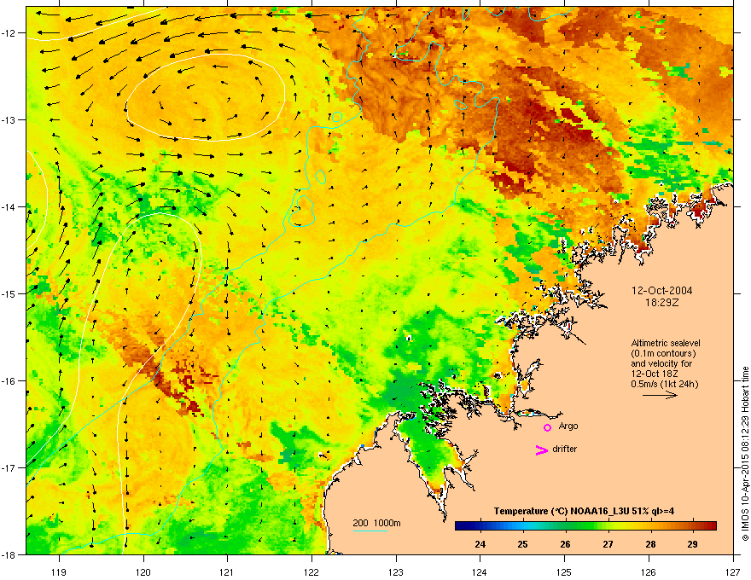Click the '-12' latitude axis label
The width and height of the screenshot is (751, 580).
pos(9,33)
